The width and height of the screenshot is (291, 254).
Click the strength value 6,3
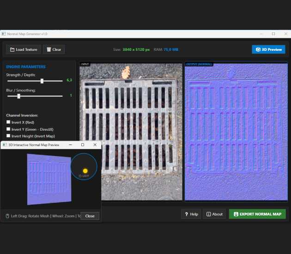point(69,80)
